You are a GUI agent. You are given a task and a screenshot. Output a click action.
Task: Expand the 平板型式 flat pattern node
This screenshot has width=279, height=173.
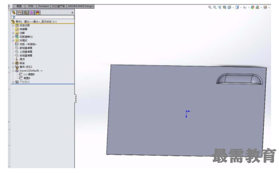pyautogui.click(x=13, y=82)
